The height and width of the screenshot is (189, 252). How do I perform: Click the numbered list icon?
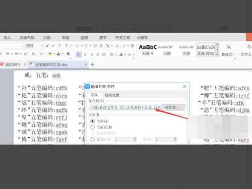[x=86, y=46]
